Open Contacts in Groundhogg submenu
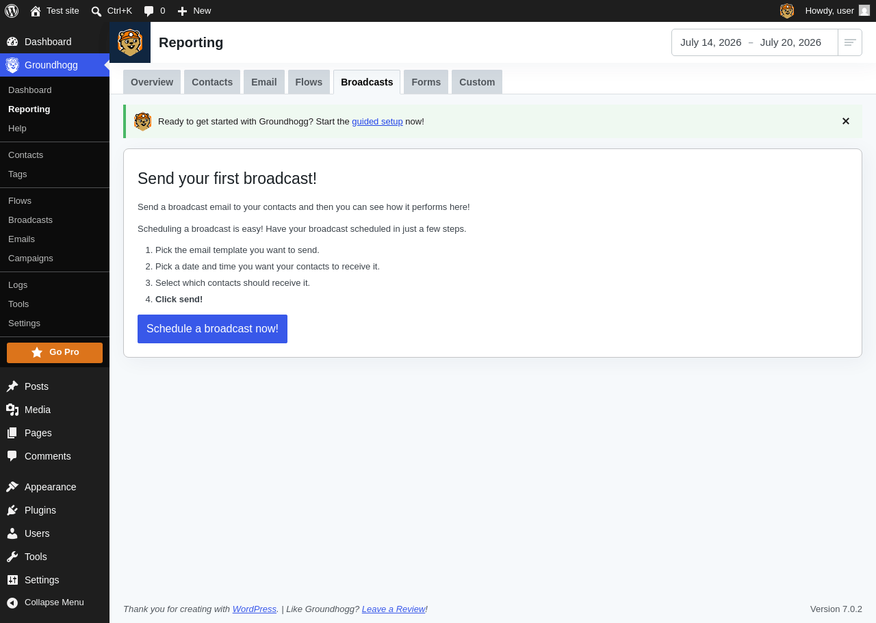876x623 pixels. (x=55, y=155)
